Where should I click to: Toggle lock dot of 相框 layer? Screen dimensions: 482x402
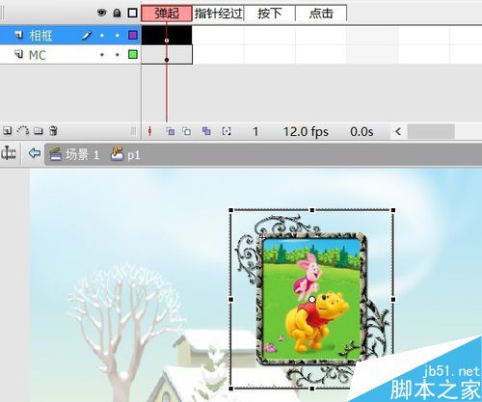coord(118,35)
